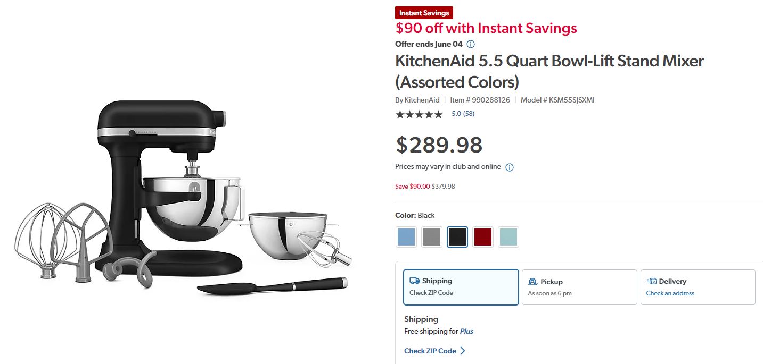Click the Delivery option icon
This screenshot has width=763, height=364.
pyautogui.click(x=651, y=281)
